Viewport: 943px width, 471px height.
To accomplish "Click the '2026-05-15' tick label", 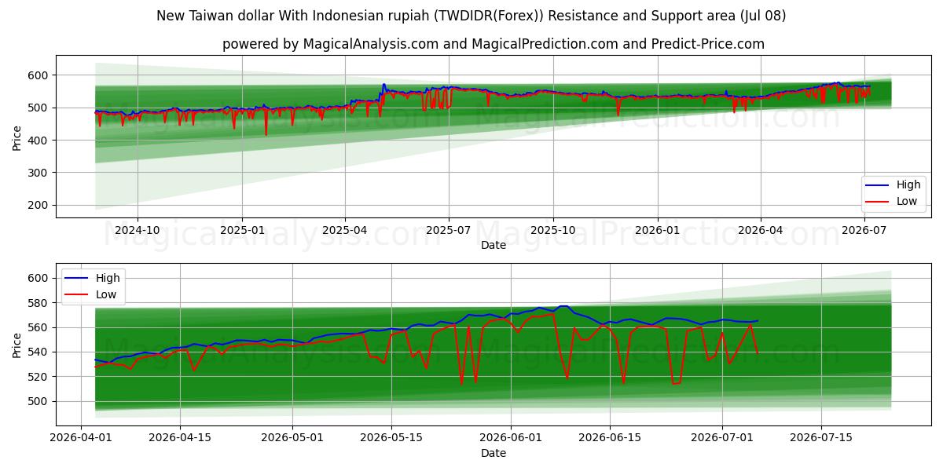I will (391, 438).
